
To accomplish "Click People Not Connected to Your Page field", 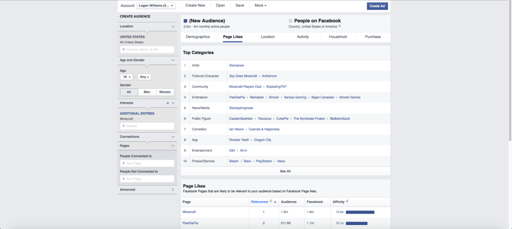I will [147, 179].
